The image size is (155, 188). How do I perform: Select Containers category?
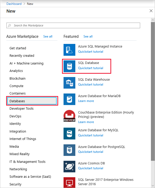(18, 93)
